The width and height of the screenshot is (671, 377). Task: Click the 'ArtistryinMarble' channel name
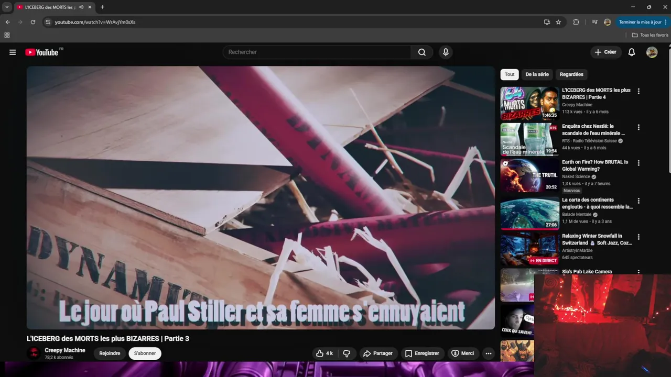(577, 251)
